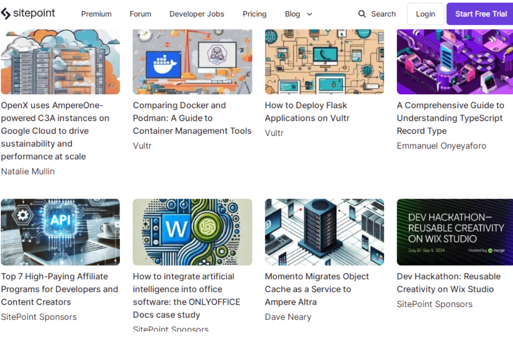Image resolution: width=513 pixels, height=342 pixels.
Task: Open the Blog menu label
Action: coord(293,14)
